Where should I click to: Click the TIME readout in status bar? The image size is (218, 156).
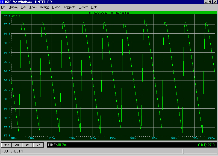[57, 145]
